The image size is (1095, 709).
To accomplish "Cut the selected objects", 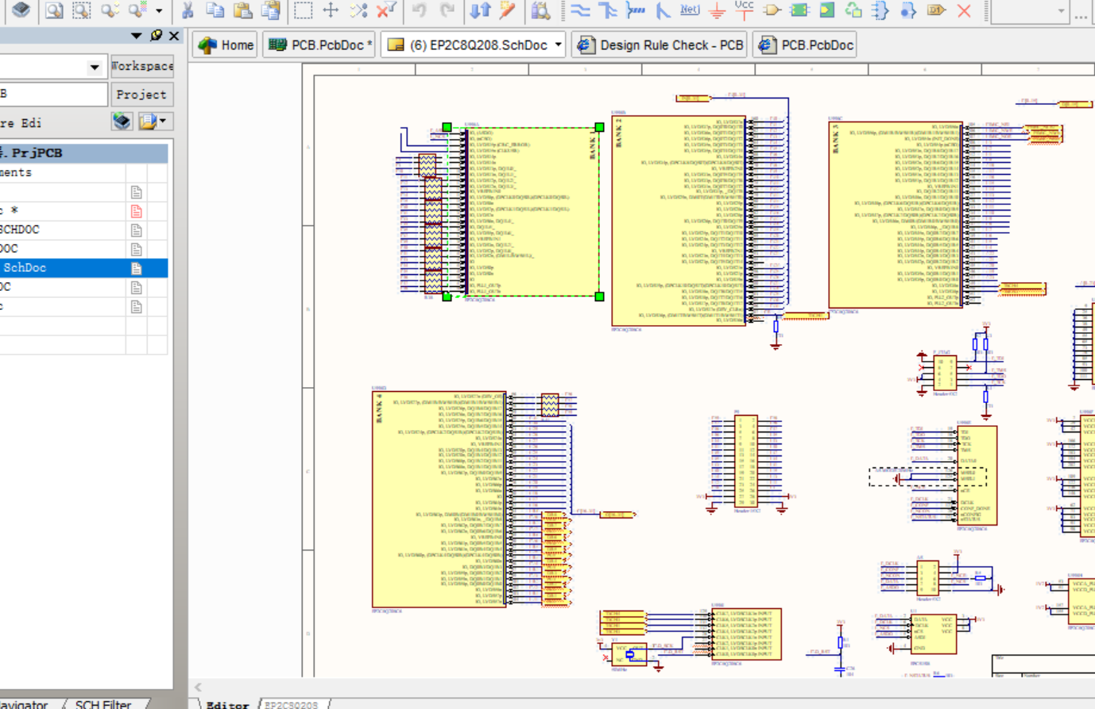I will click(188, 10).
